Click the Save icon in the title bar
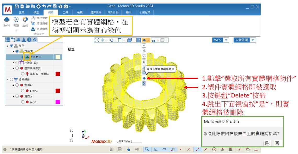The height and width of the screenshot is (154, 298). tap(16, 6)
